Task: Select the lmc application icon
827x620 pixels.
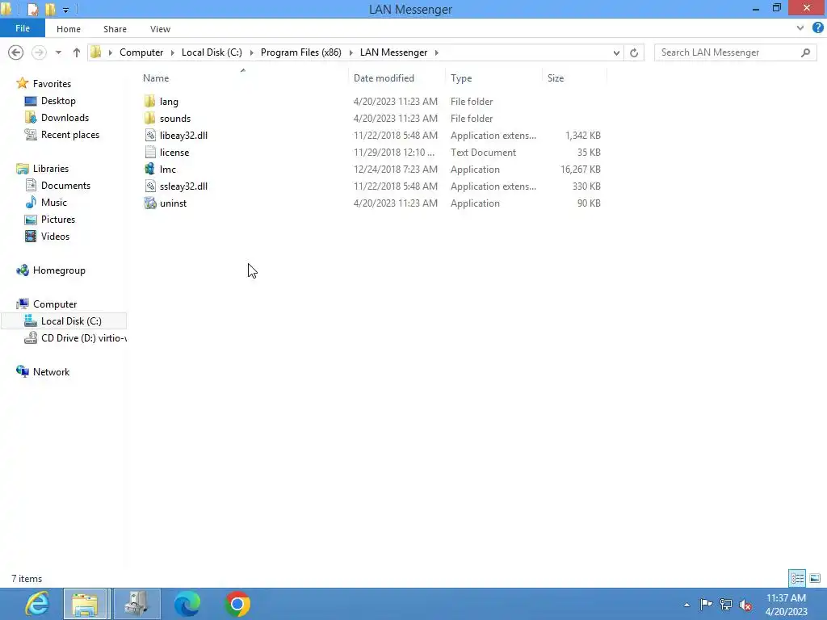Action: 150,170
